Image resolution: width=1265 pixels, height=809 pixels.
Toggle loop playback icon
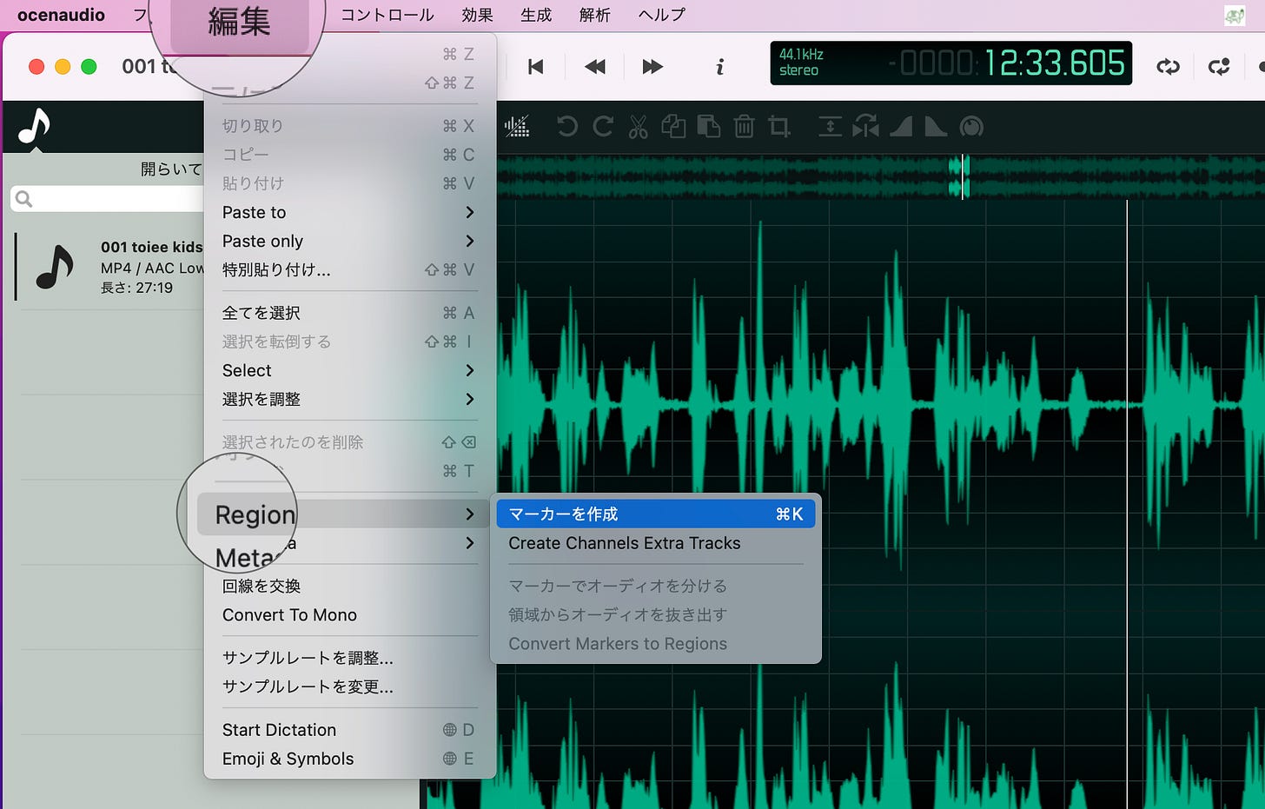[1169, 67]
